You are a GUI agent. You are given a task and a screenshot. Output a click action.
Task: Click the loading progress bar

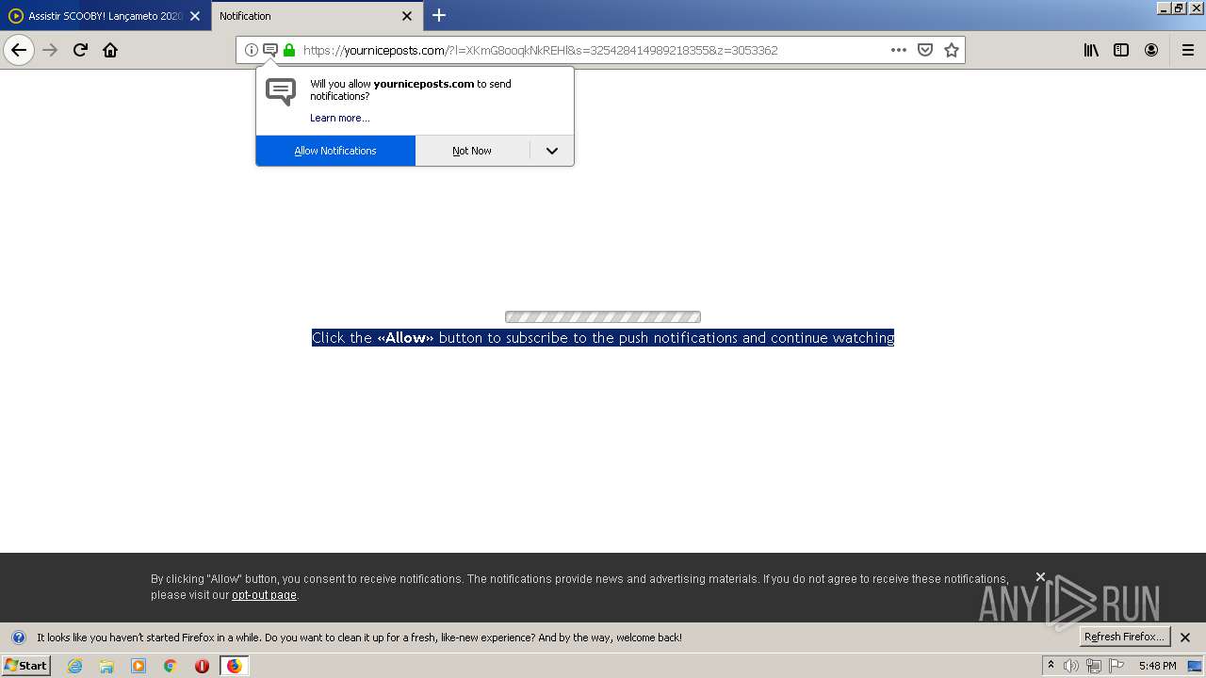point(603,317)
